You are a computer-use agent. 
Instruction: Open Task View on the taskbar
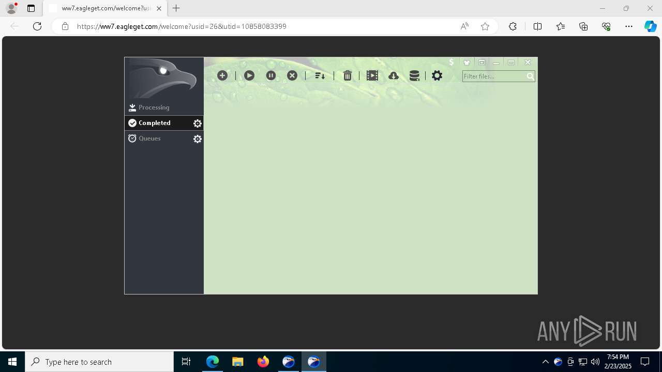tap(186, 362)
